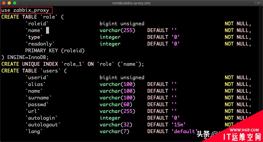The image size is (263, 142).
Task: Click 'integer' on the autologin row
Action: coord(110,118)
